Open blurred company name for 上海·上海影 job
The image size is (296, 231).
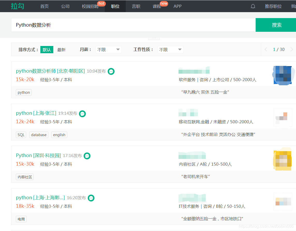pyautogui.click(x=192, y=198)
